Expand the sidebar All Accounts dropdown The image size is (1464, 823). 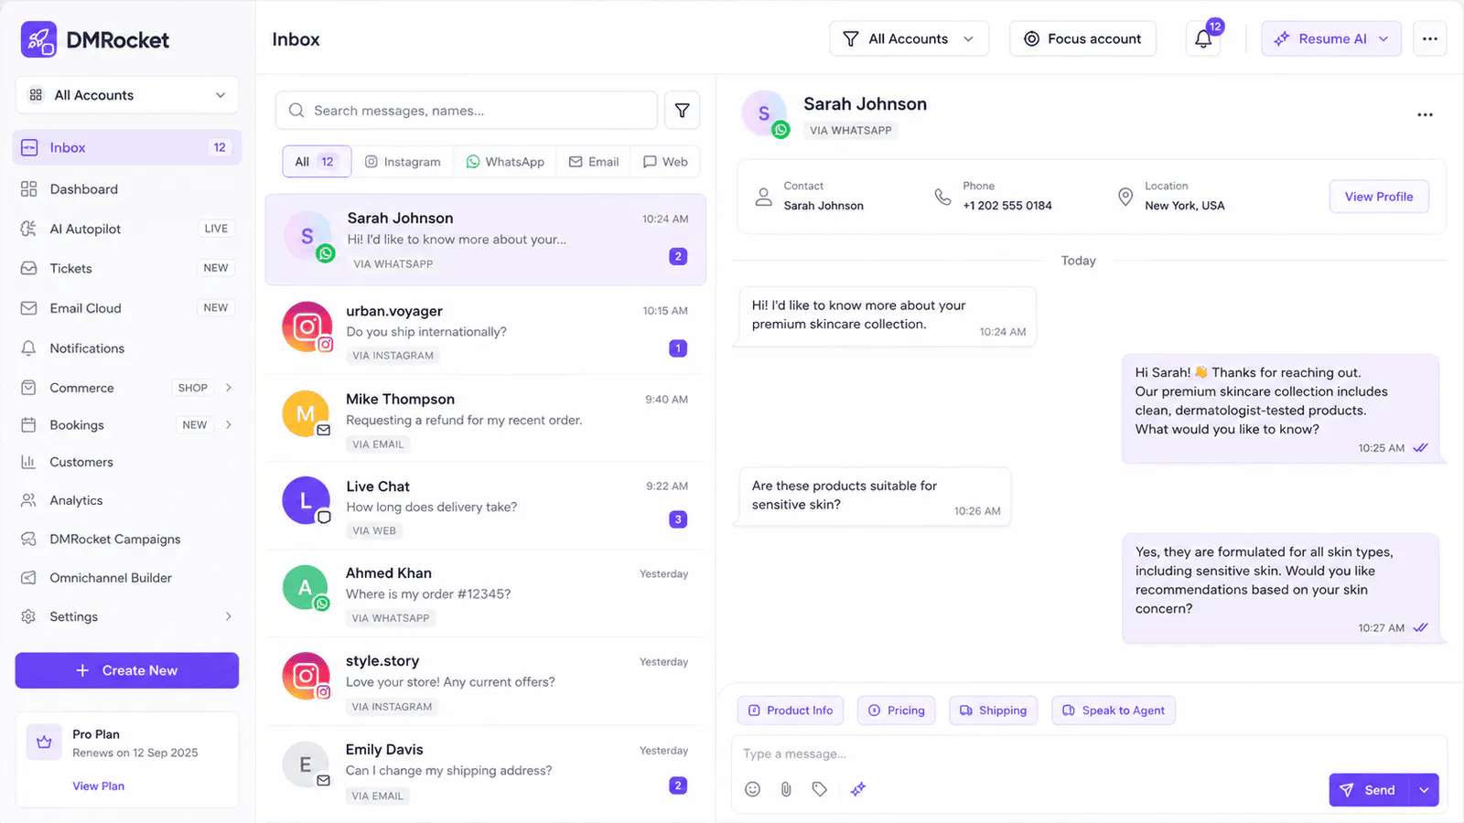(127, 95)
